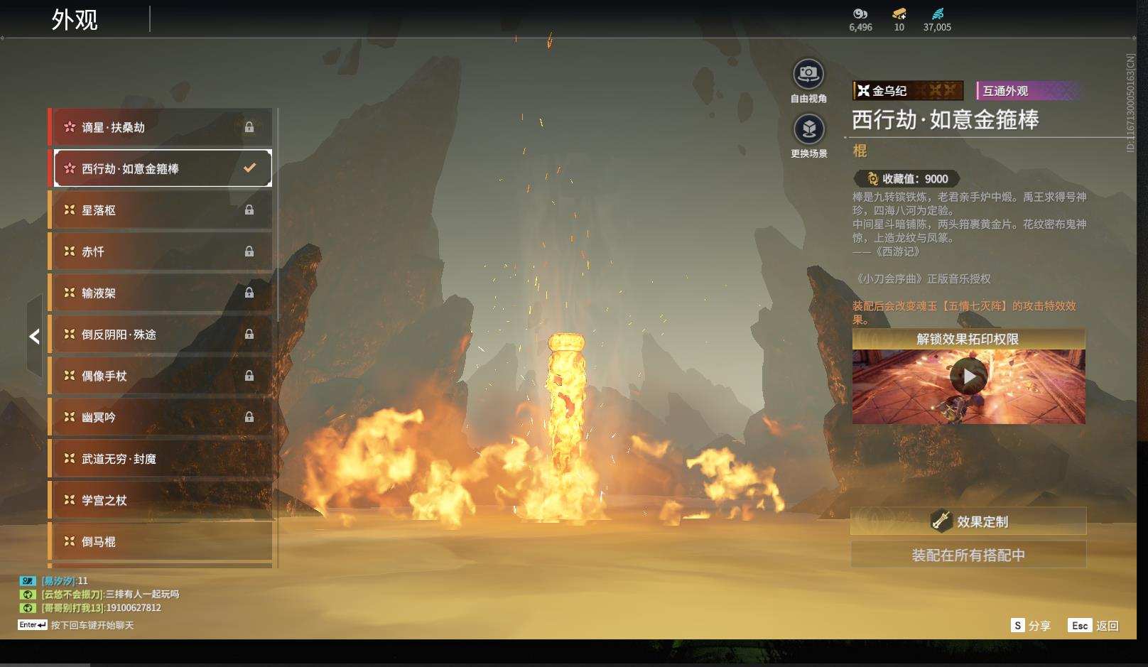Click 装配在所有搭配中 button
The height and width of the screenshot is (667, 1148).
pos(968,555)
